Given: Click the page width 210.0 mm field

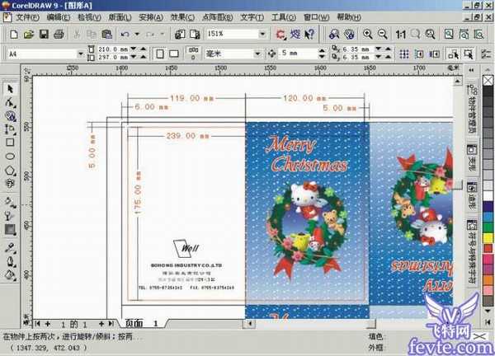Looking at the screenshot, I should pos(110,49).
